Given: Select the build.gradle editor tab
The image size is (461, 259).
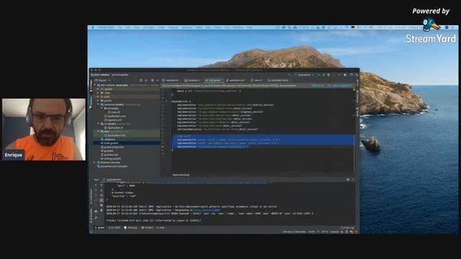Looking at the screenshot, I should [x=213, y=80].
